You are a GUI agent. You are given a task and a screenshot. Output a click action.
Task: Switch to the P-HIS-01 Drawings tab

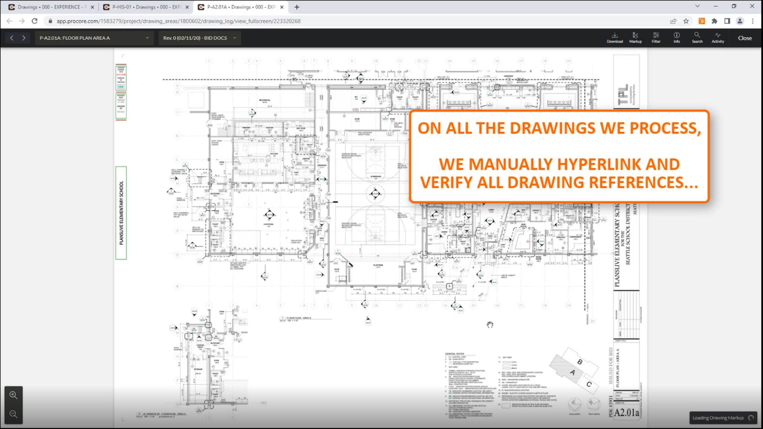[x=145, y=7]
